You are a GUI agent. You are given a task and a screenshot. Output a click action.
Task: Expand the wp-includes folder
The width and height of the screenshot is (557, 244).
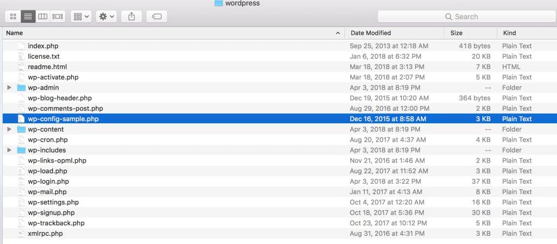(10, 150)
